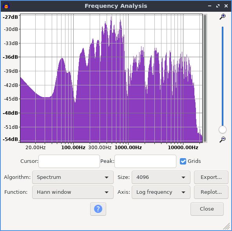This screenshot has width=232, height=231.
Task: Click the blue vertical zoom slider track
Action: pyautogui.click(x=222, y=76)
